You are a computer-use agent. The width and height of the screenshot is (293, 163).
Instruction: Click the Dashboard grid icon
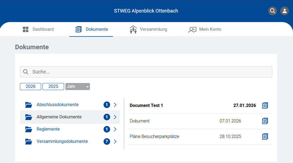point(26,29)
